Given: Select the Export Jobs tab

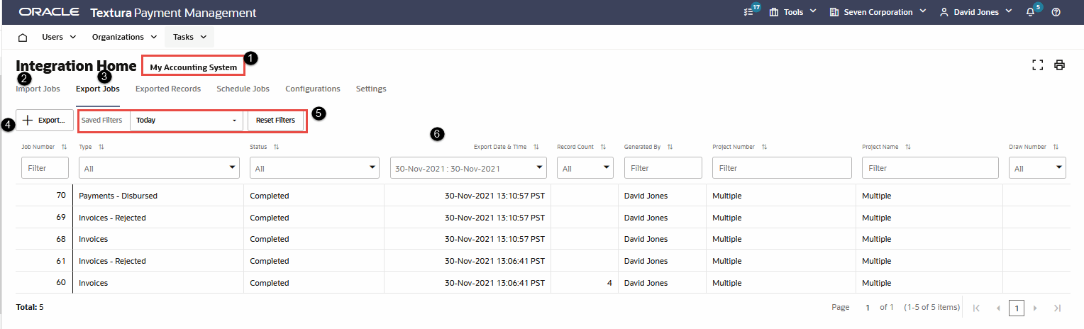Looking at the screenshot, I should click(x=97, y=89).
